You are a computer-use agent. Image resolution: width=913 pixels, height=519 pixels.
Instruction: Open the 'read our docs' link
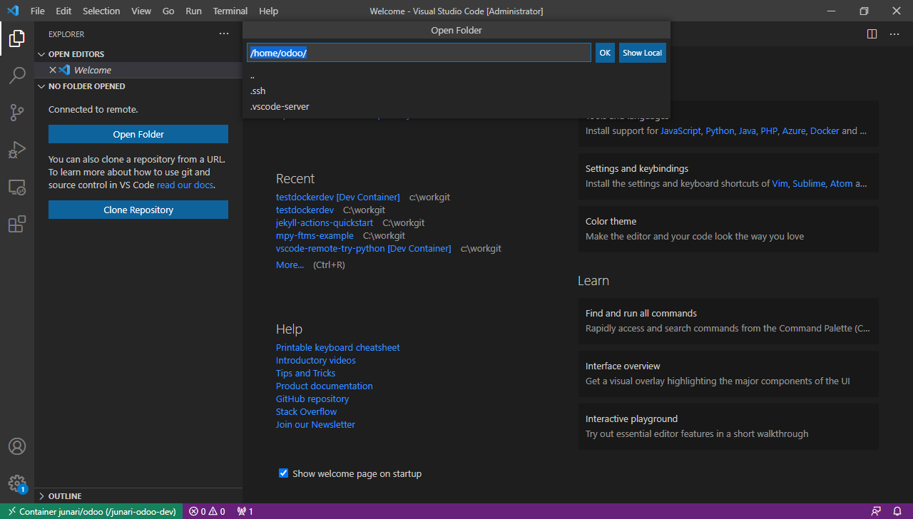point(185,185)
